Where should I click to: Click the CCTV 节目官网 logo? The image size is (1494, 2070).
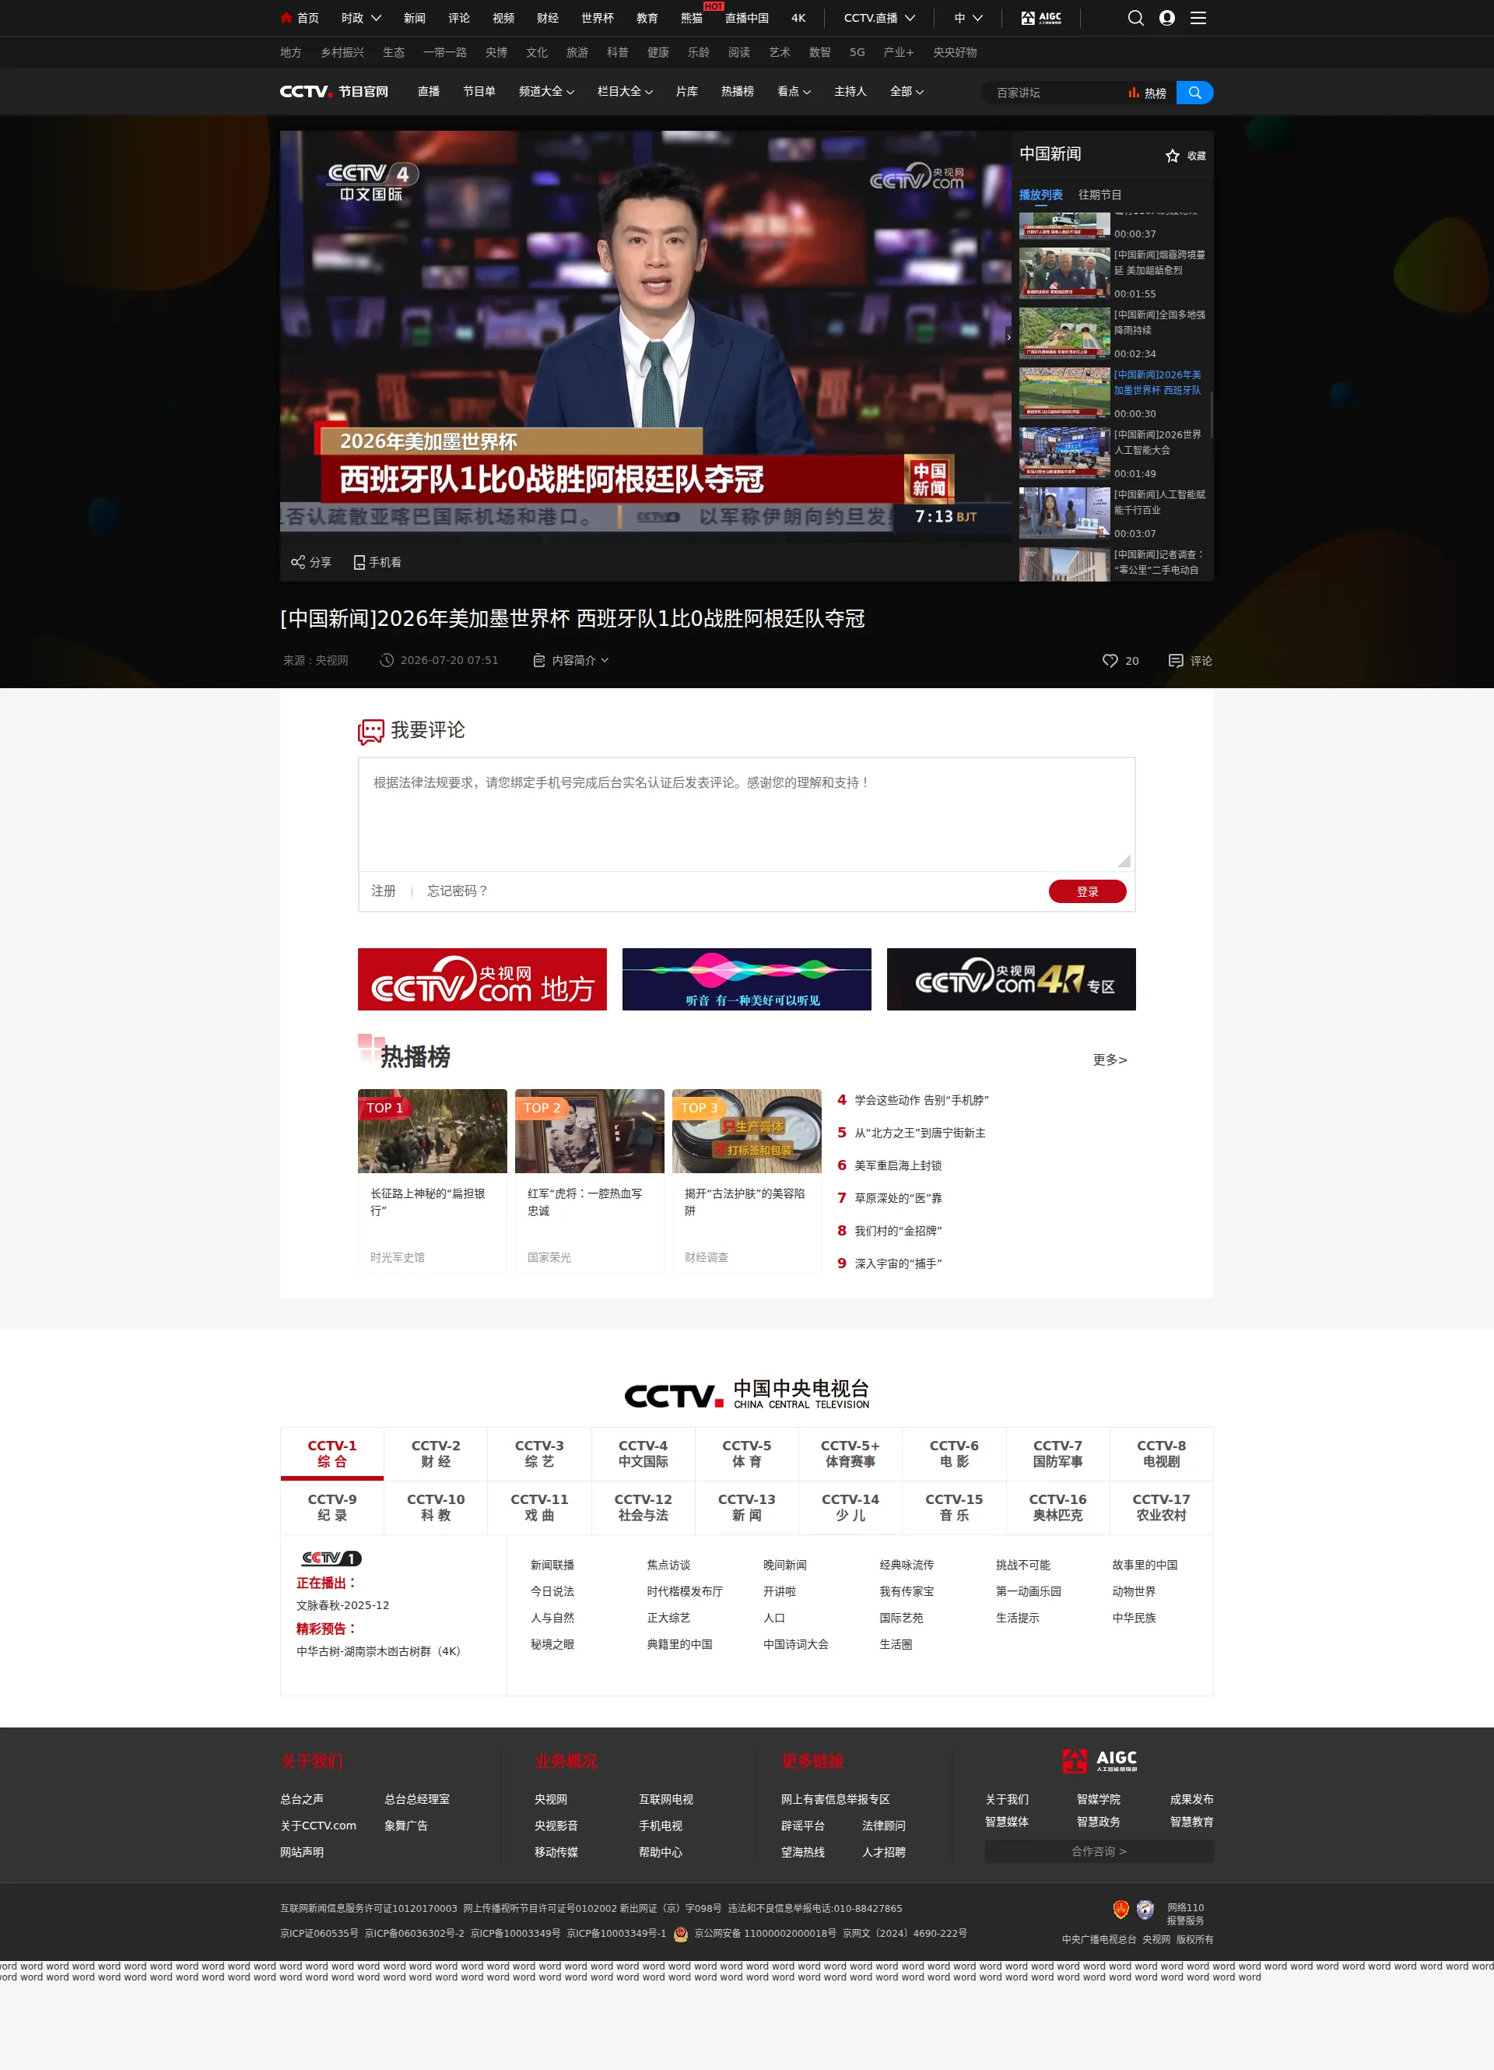pos(334,91)
